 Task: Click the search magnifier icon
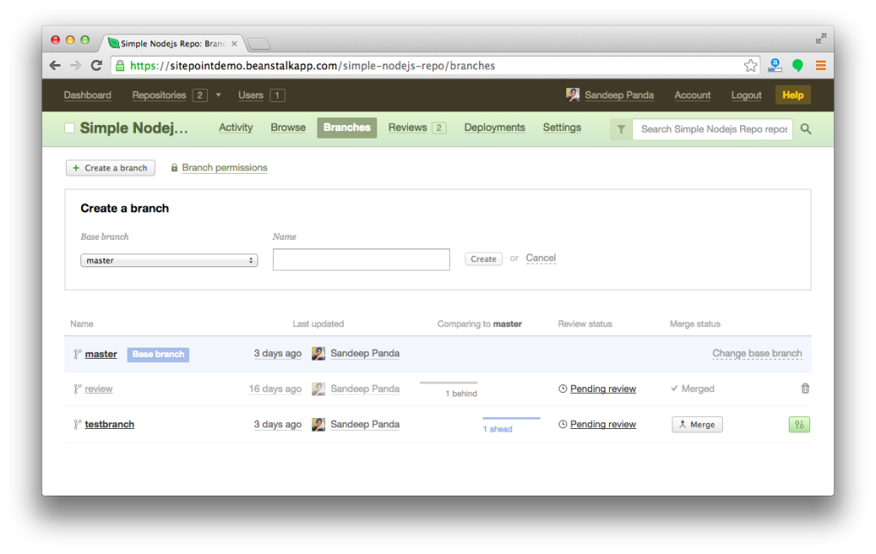806,129
